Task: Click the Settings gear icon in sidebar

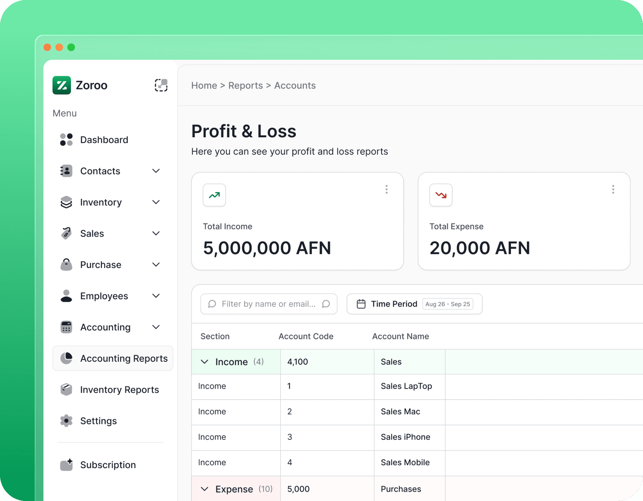Action: pos(66,421)
